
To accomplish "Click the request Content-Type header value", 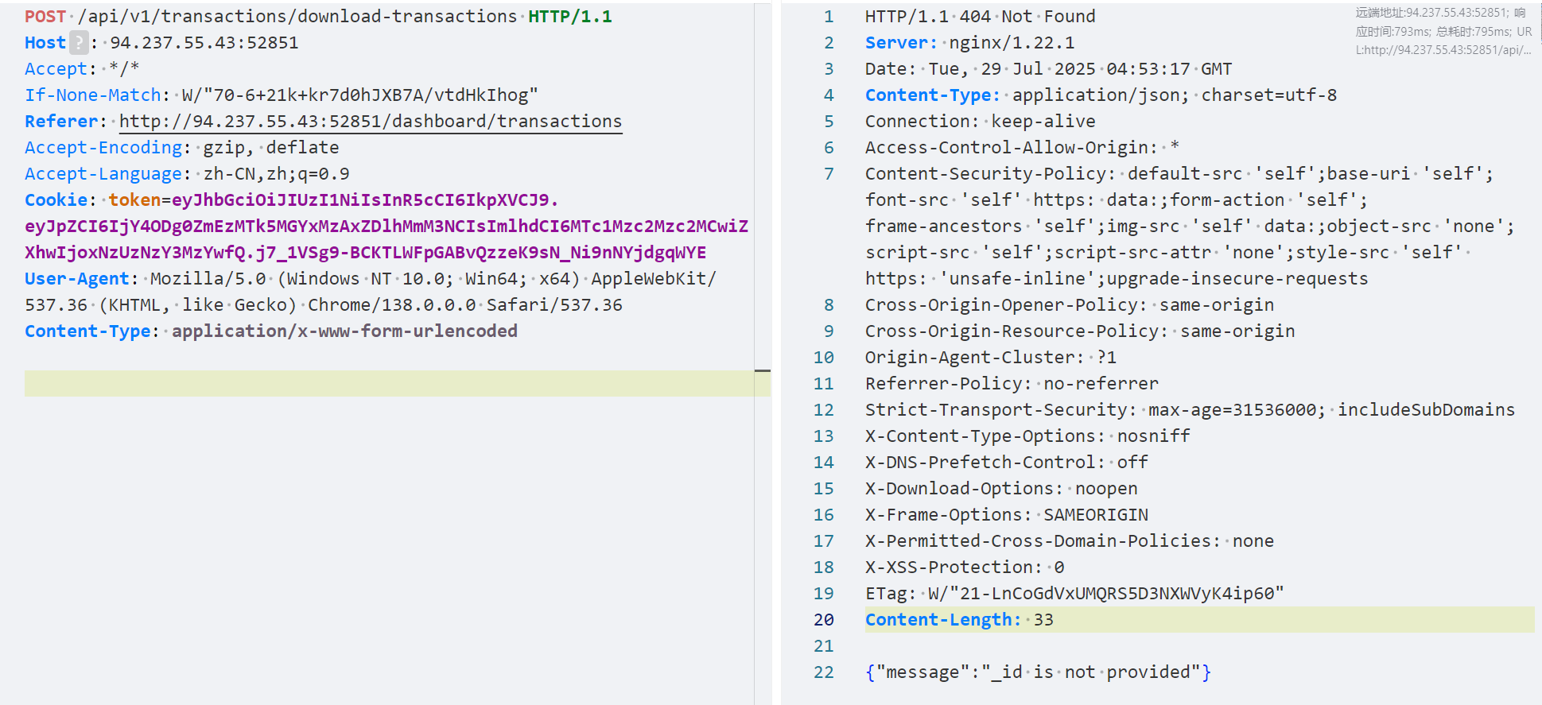I will [x=344, y=331].
